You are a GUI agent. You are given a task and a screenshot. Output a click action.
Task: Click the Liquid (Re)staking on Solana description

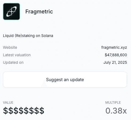coord(28,36)
